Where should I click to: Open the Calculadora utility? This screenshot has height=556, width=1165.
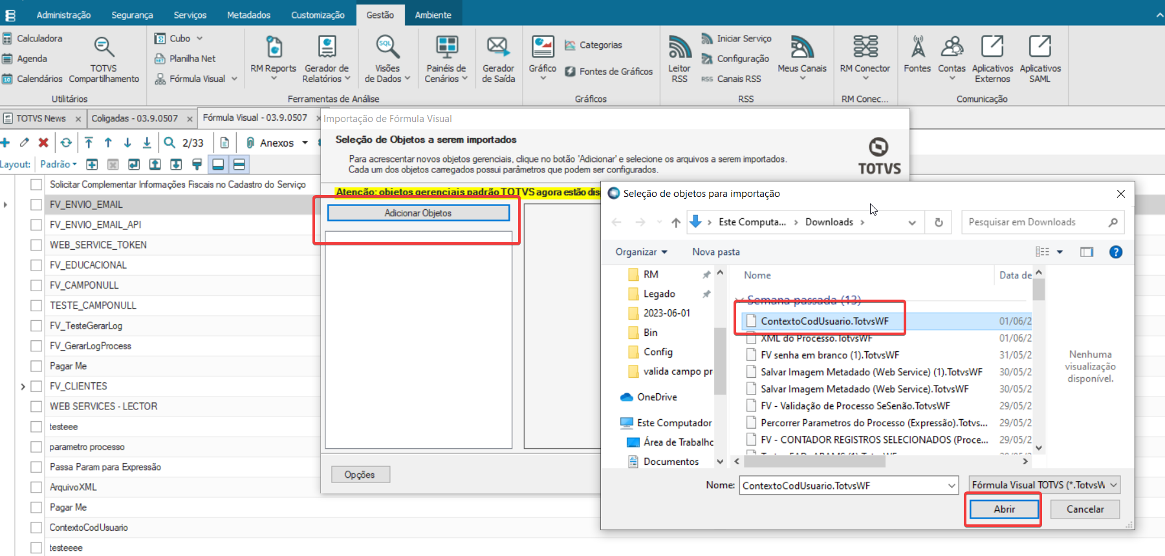[x=32, y=39]
